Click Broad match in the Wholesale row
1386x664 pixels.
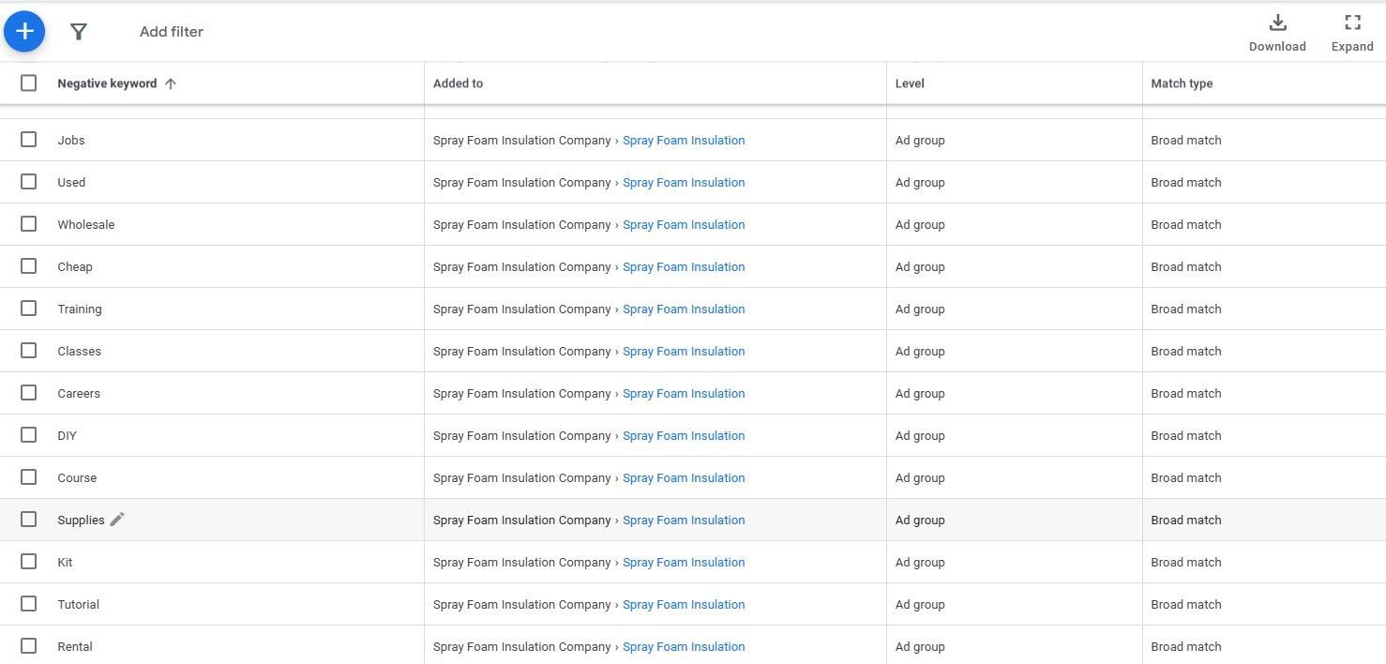click(x=1186, y=225)
